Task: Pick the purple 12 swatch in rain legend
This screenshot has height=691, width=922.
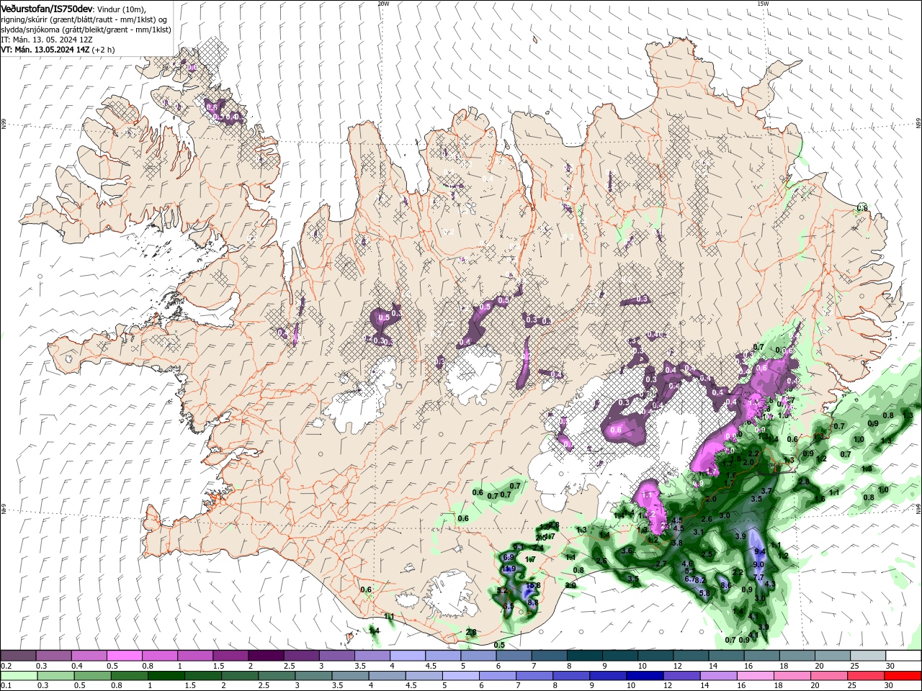Action: pos(681,676)
